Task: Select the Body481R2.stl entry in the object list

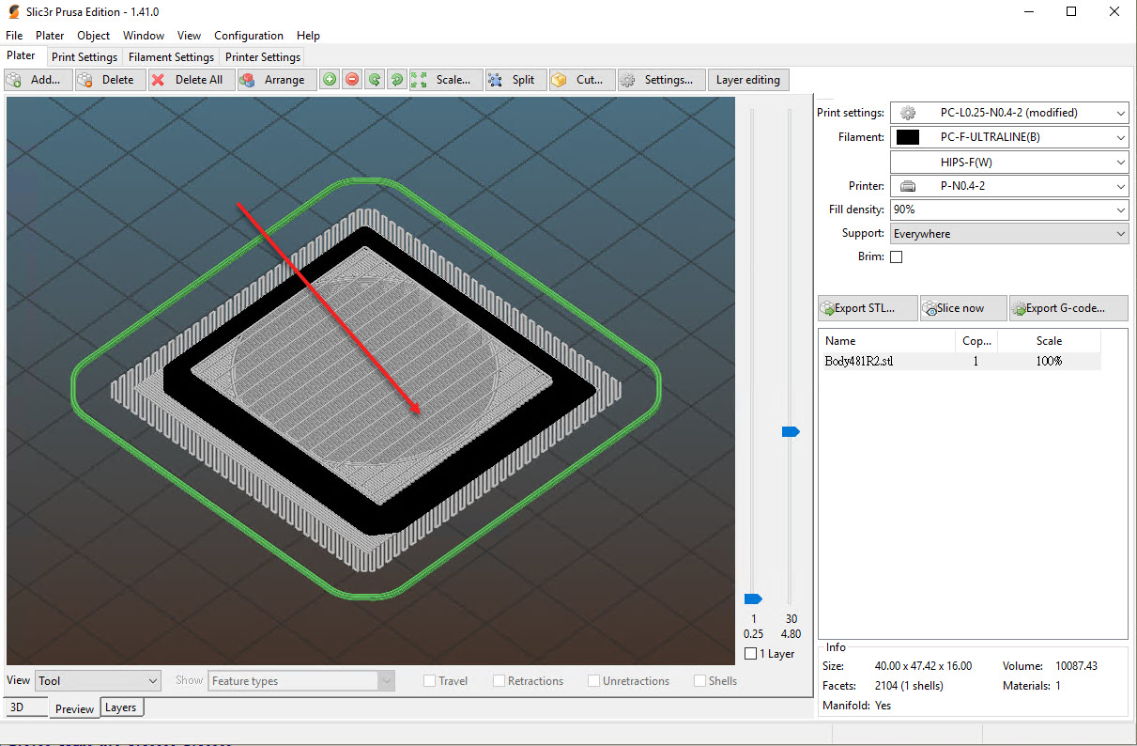Action: 858,361
